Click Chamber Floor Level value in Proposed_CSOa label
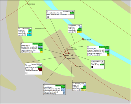The image size is (131, 104). [x=40, y=47]
